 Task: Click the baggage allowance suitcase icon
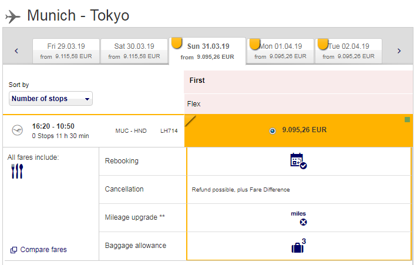tap(298, 246)
